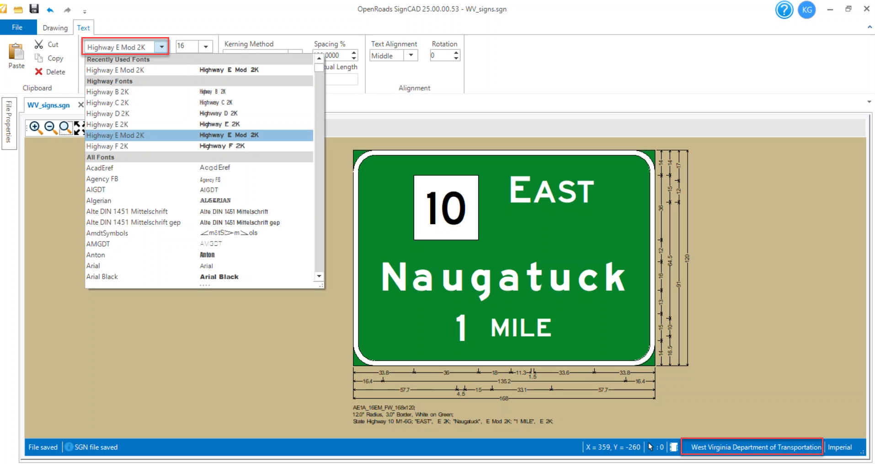Open the Help question mark icon
The image size is (875, 464).
[784, 10]
